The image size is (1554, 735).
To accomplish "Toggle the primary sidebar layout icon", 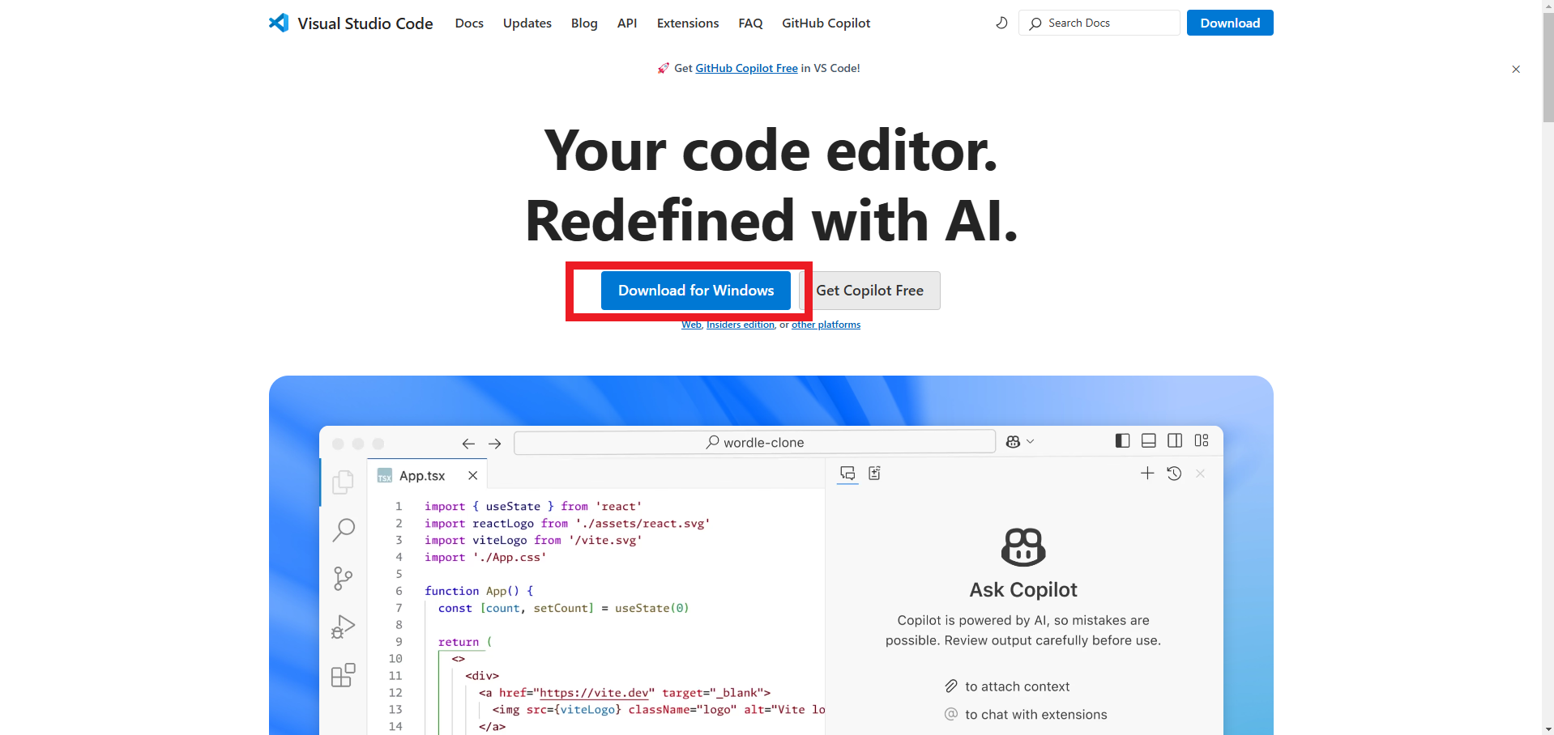I will pyautogui.click(x=1122, y=440).
